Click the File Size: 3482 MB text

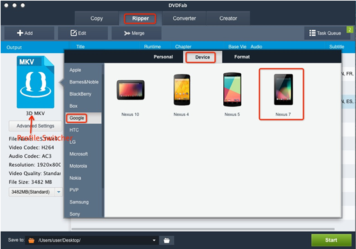point(30,182)
